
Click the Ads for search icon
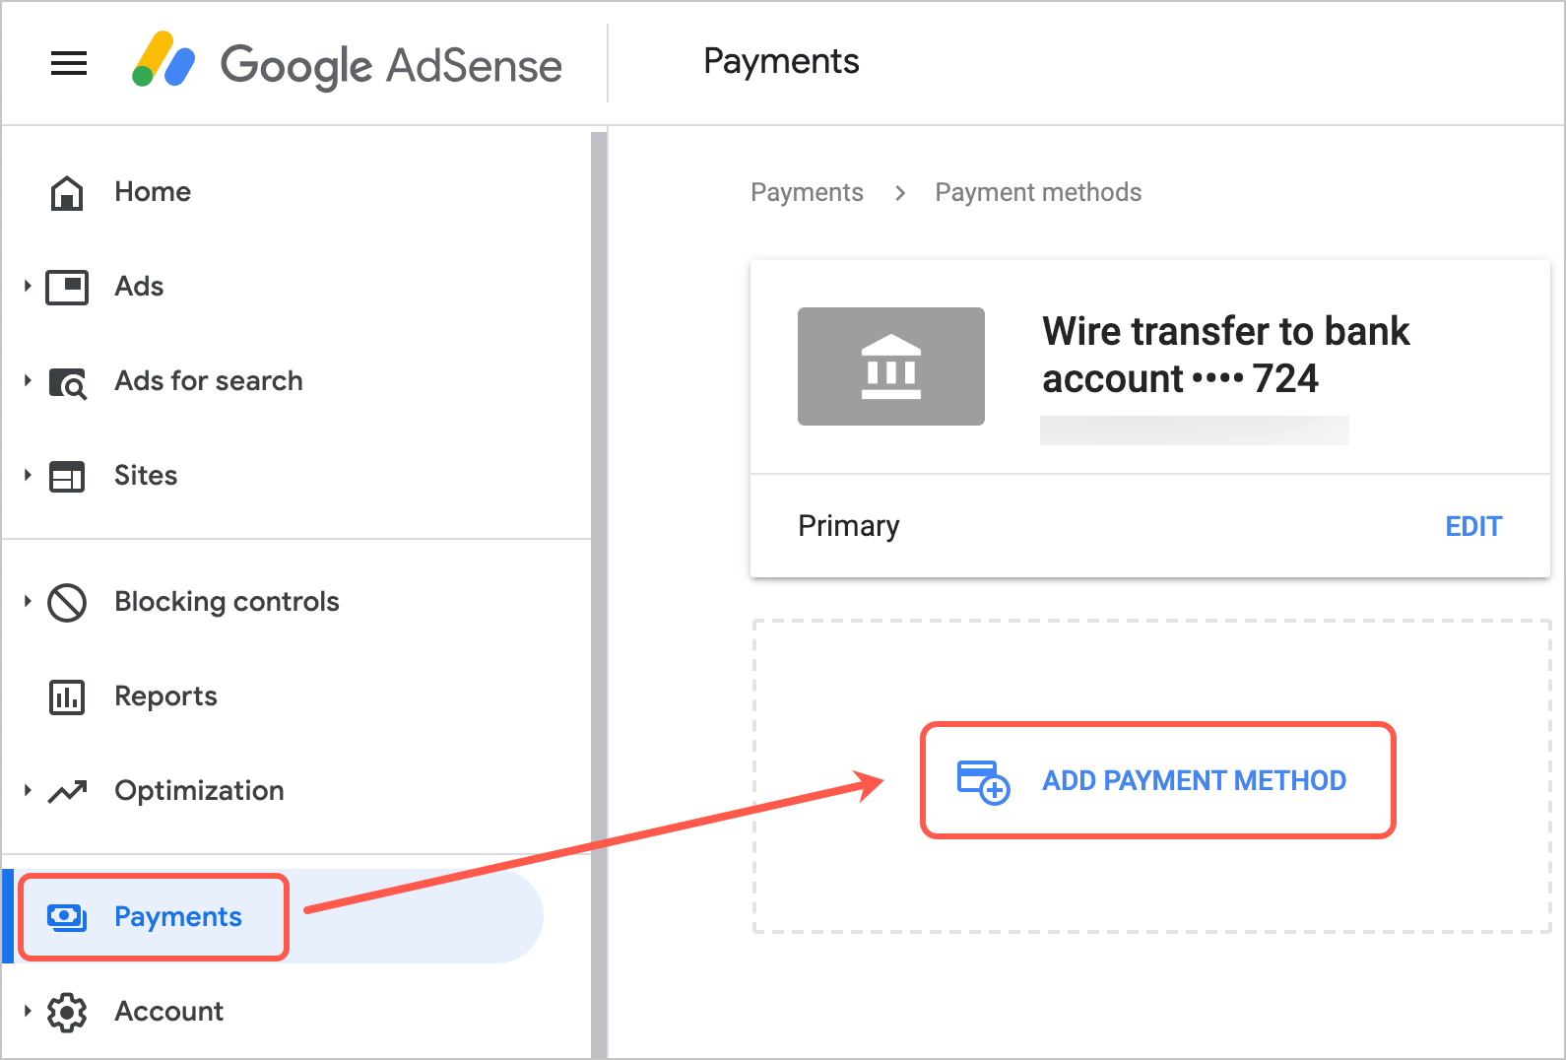click(x=68, y=382)
